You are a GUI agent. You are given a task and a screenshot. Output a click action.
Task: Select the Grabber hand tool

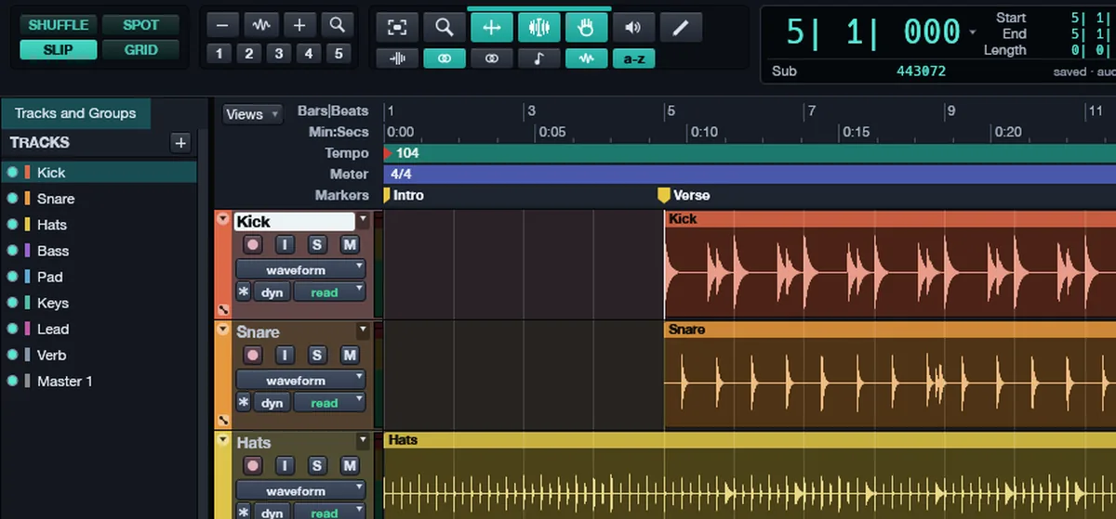click(586, 28)
